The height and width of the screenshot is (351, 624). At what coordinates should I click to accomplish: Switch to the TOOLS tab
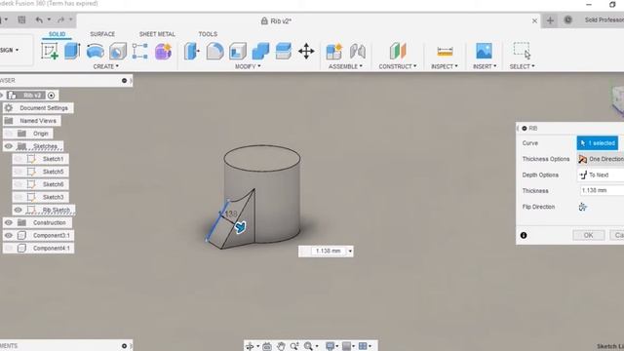(x=208, y=34)
